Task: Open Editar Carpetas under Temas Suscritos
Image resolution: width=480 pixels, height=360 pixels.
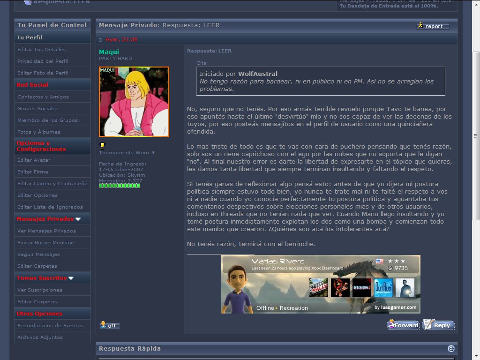Action: point(37,301)
